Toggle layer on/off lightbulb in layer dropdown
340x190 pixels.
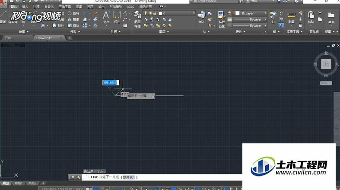click(146, 13)
